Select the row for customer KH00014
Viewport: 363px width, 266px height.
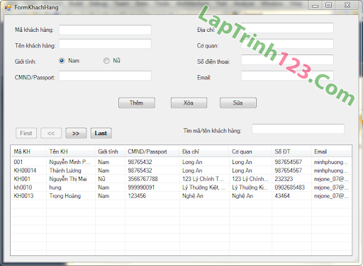(x=181, y=170)
